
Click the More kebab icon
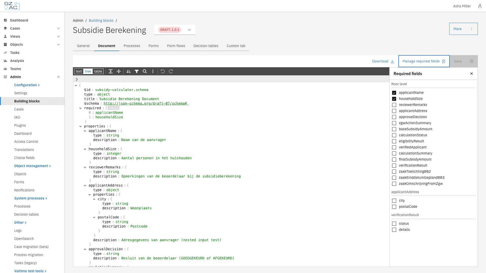click(x=472, y=29)
